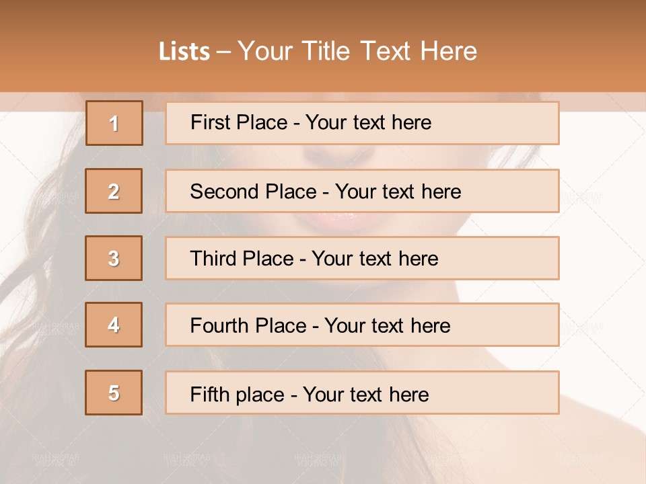Viewport: 646px width, 484px height.
Task: Select the number 5 square
Action: 114,393
